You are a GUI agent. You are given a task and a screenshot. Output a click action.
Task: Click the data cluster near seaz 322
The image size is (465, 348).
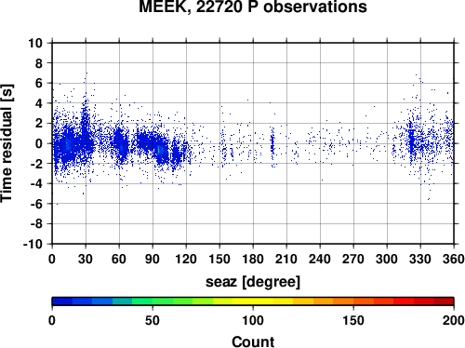tap(412, 141)
